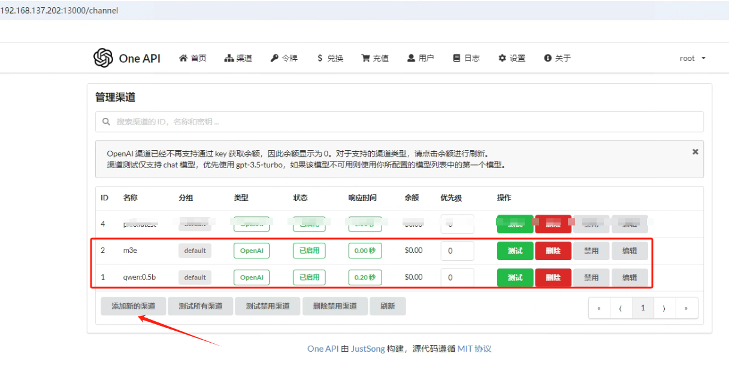The width and height of the screenshot is (729, 372).
Task: Click the priority field for qwen:0.5b
Action: point(457,278)
